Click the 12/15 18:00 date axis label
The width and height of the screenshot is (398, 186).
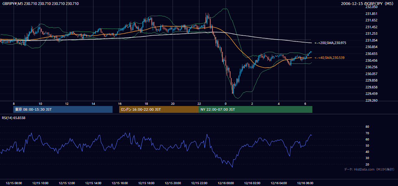point(146,183)
